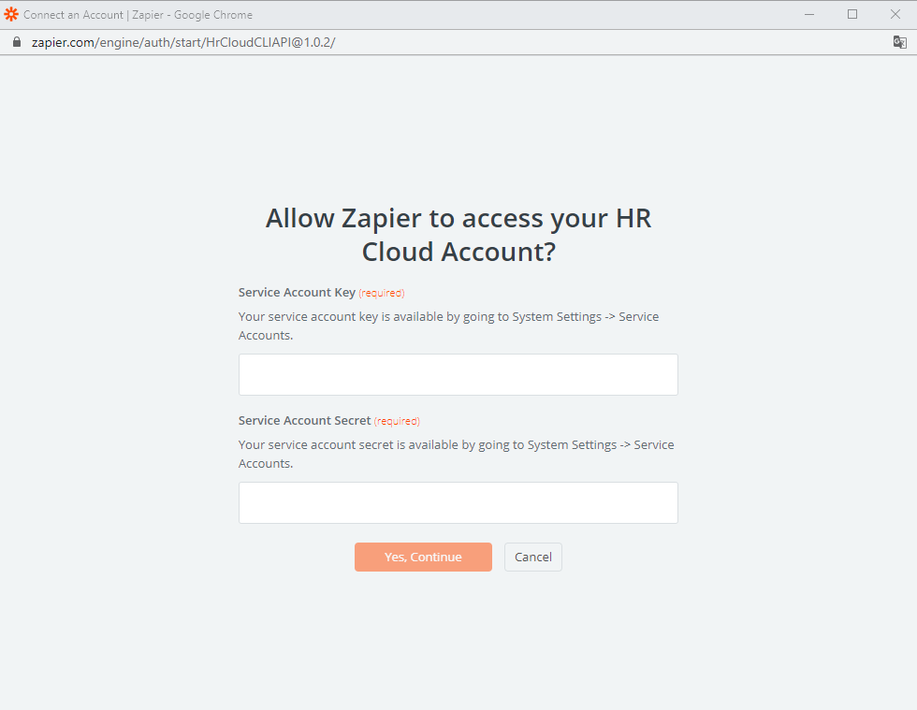The image size is (917, 710).
Task: Click the lock site-security icon
Action: pos(17,42)
